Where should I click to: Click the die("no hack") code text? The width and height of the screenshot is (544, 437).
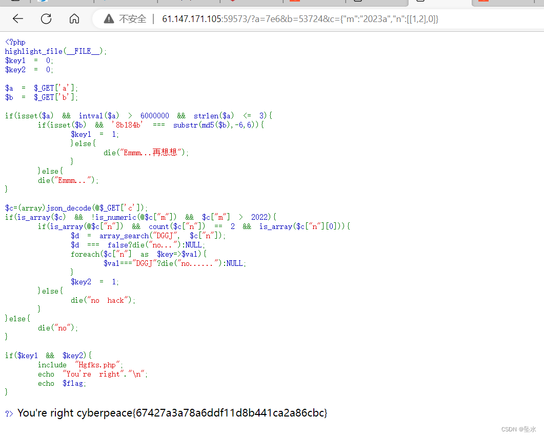point(102,300)
